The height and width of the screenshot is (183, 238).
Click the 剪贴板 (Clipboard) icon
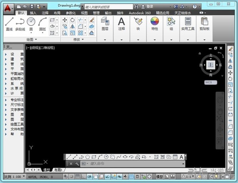tap(205, 22)
